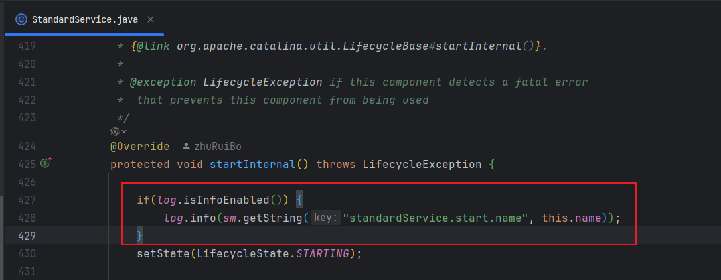Click the Java class icon on the tab
This screenshot has height=280, width=721.
(21, 19)
